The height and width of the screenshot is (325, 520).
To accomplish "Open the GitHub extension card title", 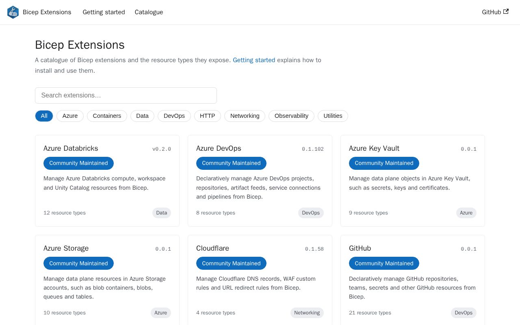I will pyautogui.click(x=360, y=248).
